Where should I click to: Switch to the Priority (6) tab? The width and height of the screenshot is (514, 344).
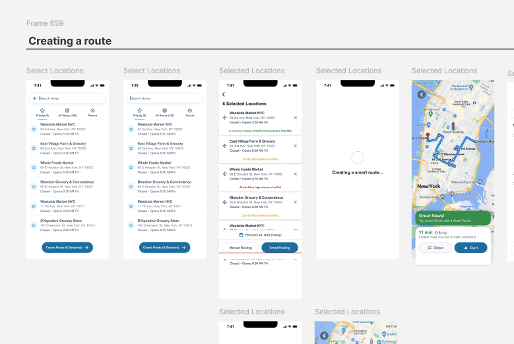click(x=42, y=112)
